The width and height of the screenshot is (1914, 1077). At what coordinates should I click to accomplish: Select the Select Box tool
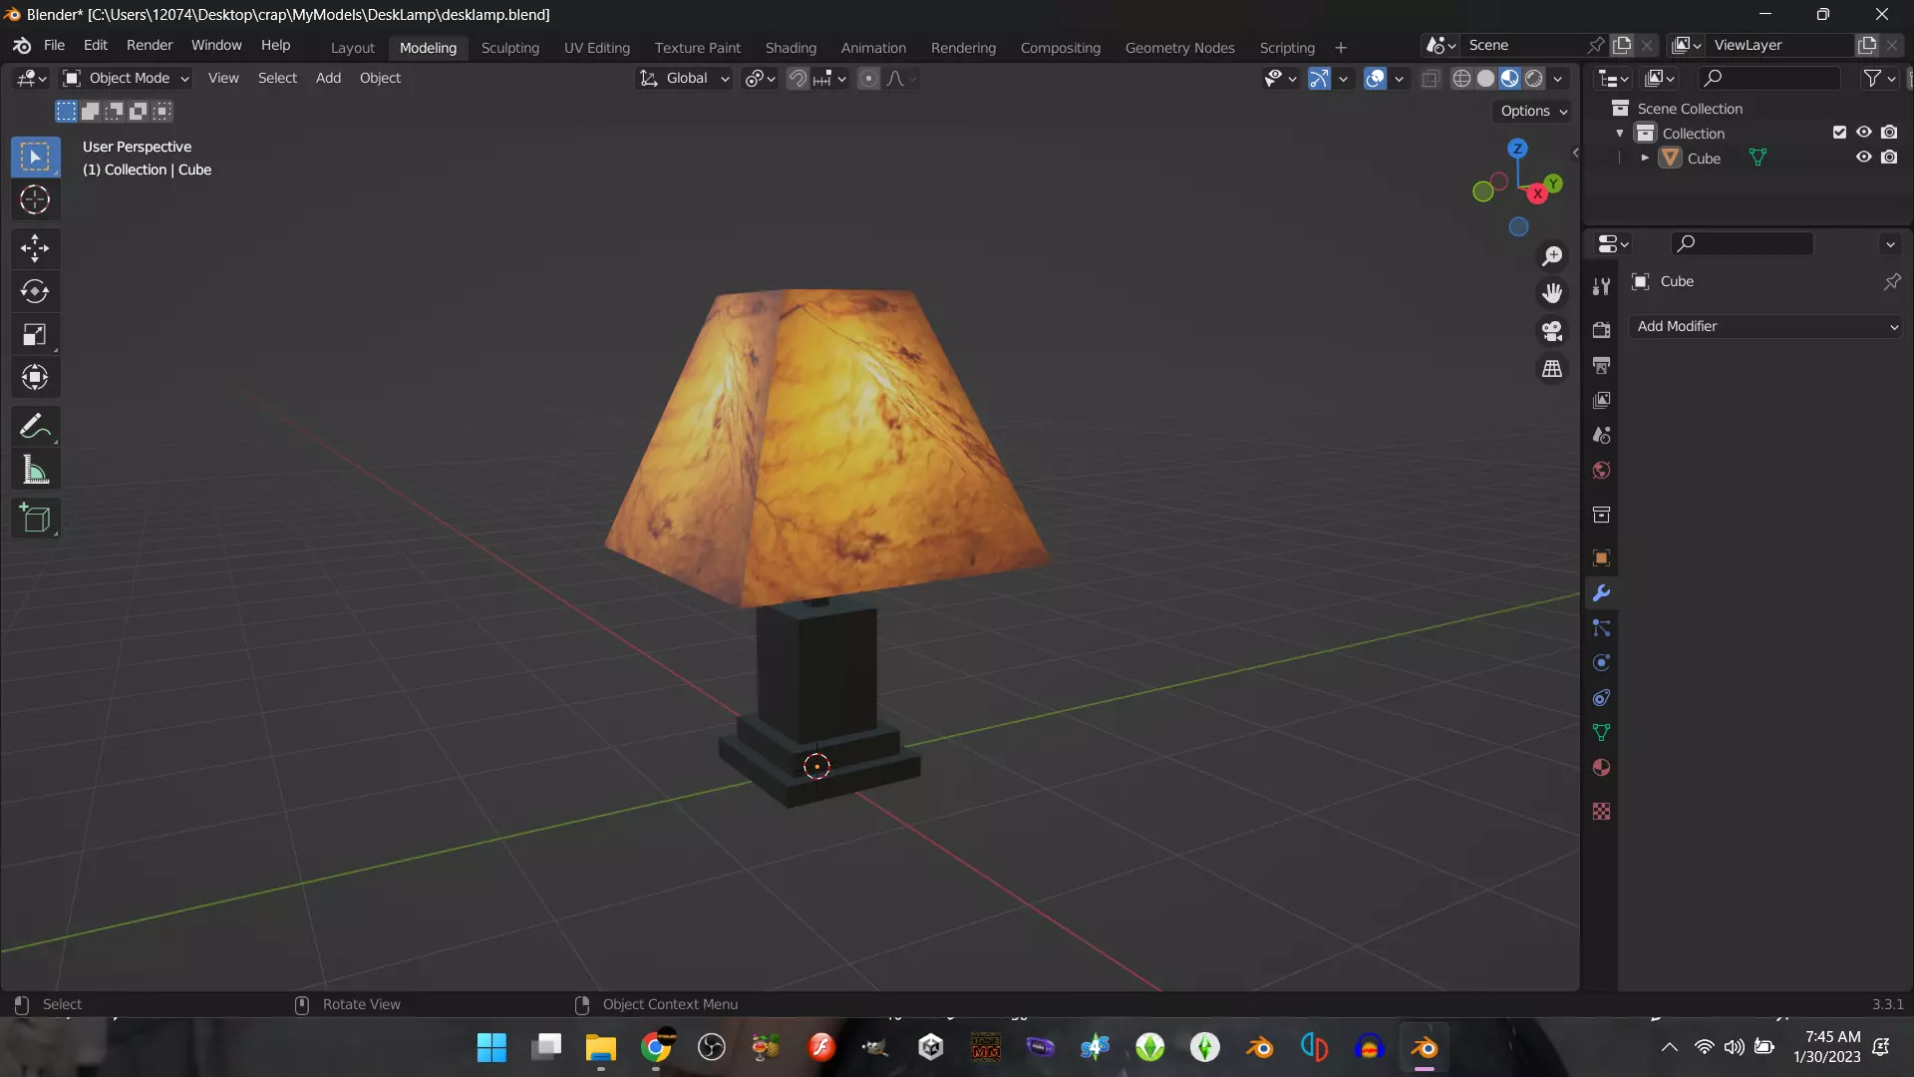pyautogui.click(x=35, y=158)
